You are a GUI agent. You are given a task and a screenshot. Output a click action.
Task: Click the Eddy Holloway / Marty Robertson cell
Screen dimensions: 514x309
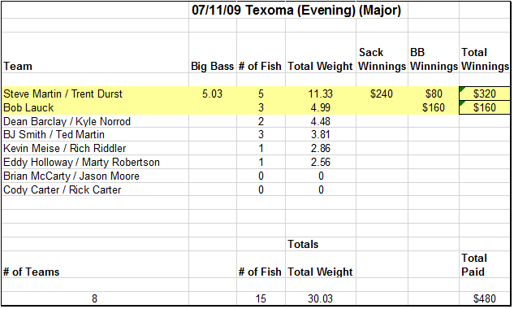[95, 162]
